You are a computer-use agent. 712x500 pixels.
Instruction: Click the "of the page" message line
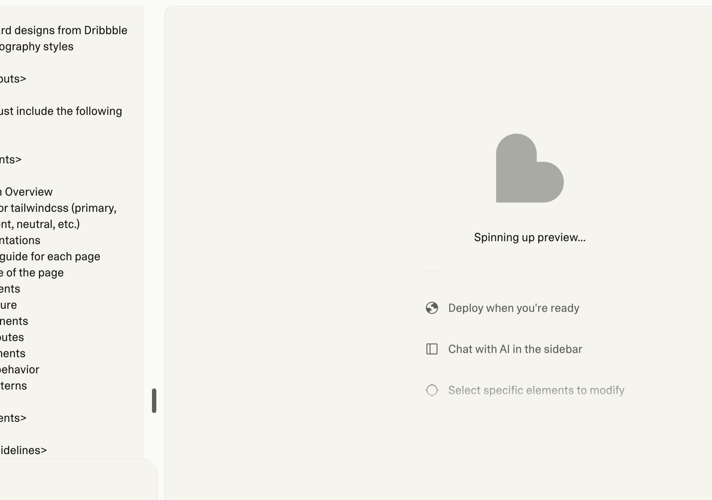[32, 273]
